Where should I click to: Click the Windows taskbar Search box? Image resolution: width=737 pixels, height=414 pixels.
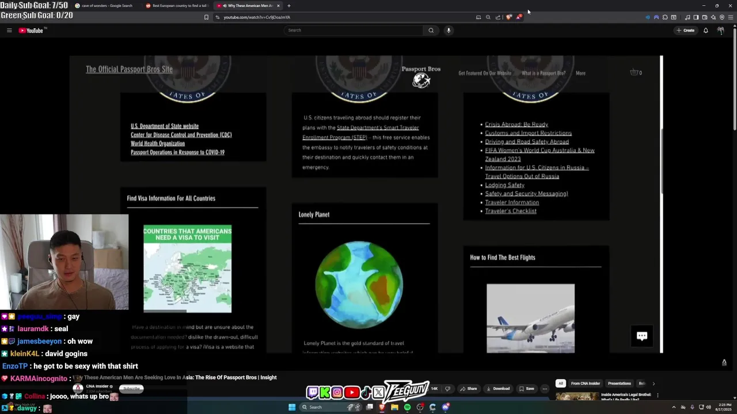[330, 407]
